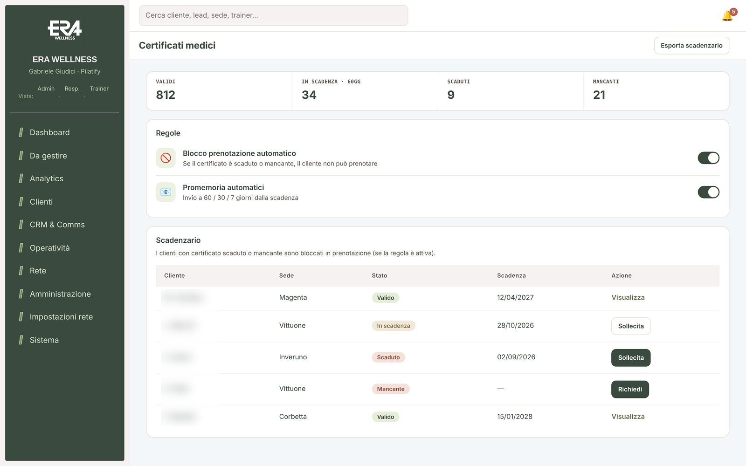Click the Sede column header
The height and width of the screenshot is (466, 746).
point(286,275)
